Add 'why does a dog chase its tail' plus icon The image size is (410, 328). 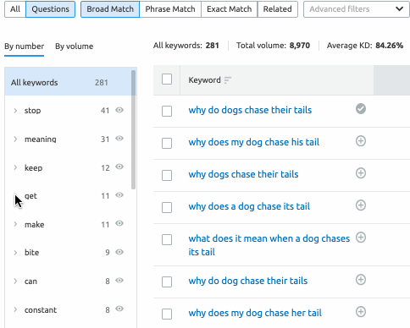pos(361,205)
